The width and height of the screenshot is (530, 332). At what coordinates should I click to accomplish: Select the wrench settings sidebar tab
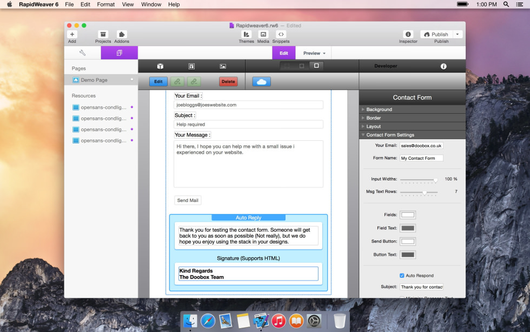coord(82,53)
